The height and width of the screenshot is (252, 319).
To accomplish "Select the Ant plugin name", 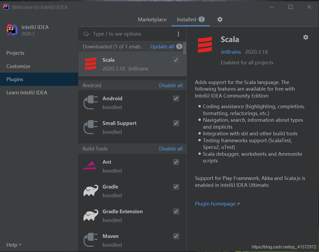I will pyautogui.click(x=107, y=162).
